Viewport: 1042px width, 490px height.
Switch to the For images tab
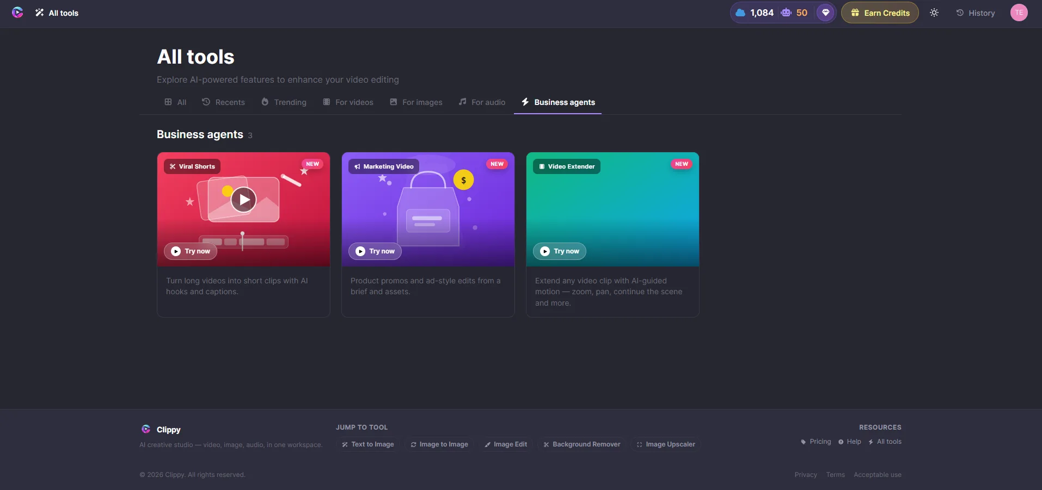click(x=416, y=102)
